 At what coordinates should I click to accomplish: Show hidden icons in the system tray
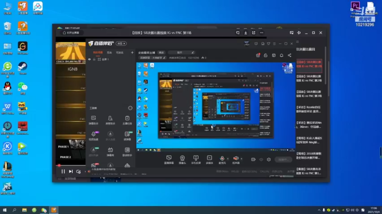pyautogui.click(x=319, y=210)
